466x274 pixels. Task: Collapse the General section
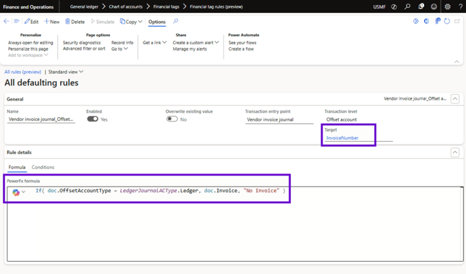tap(455, 98)
